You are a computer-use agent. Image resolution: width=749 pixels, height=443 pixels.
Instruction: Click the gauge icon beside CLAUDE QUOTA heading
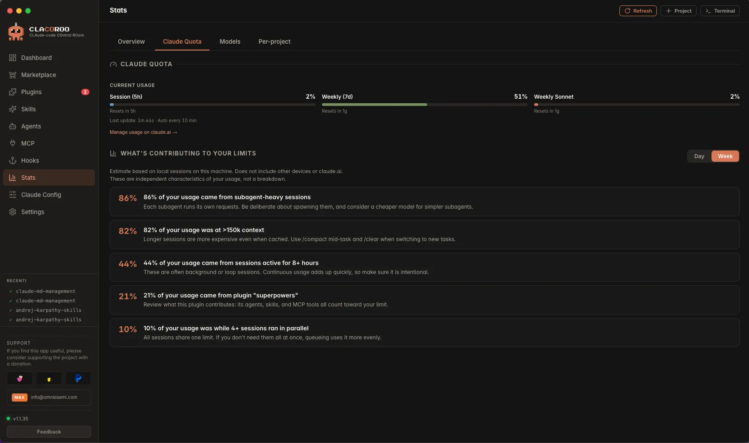113,64
